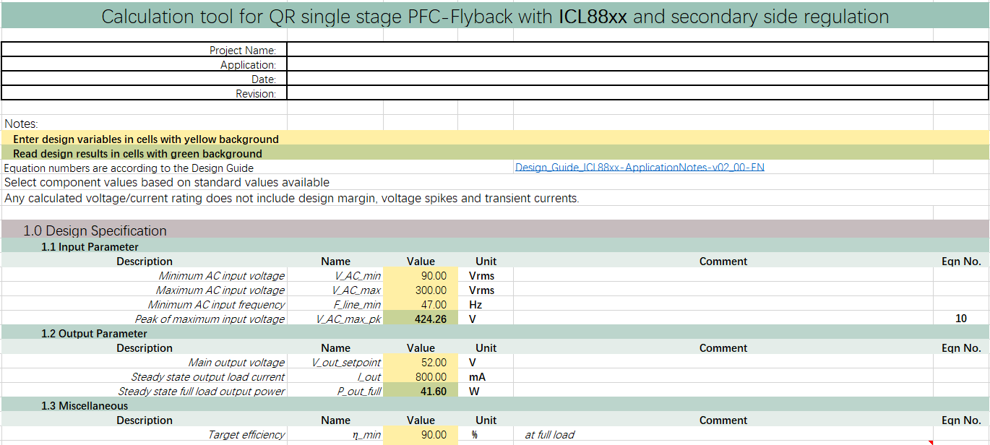Select the calculation tool title banner cell
This screenshot has height=445, width=990.
[x=495, y=17]
